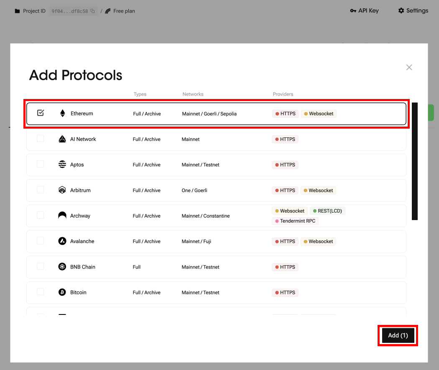Click the Arbitrum HTTPS provider tag
The image size is (439, 370).
[x=285, y=190]
